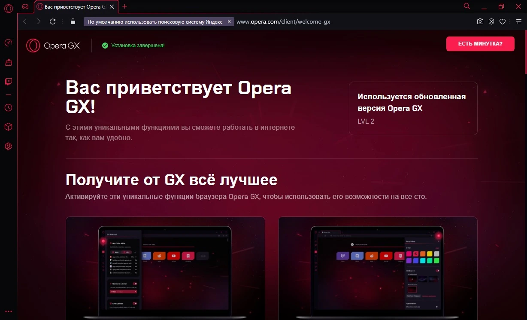The image size is (527, 320).
Task: Open GX Control speedometer icon in sidebar
Action: tap(8, 43)
